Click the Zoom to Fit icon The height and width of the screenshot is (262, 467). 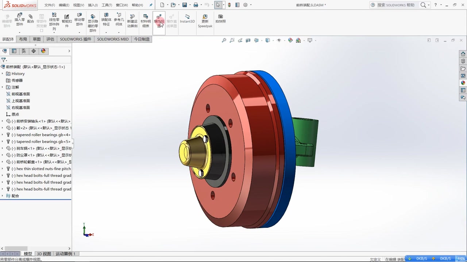(224, 40)
